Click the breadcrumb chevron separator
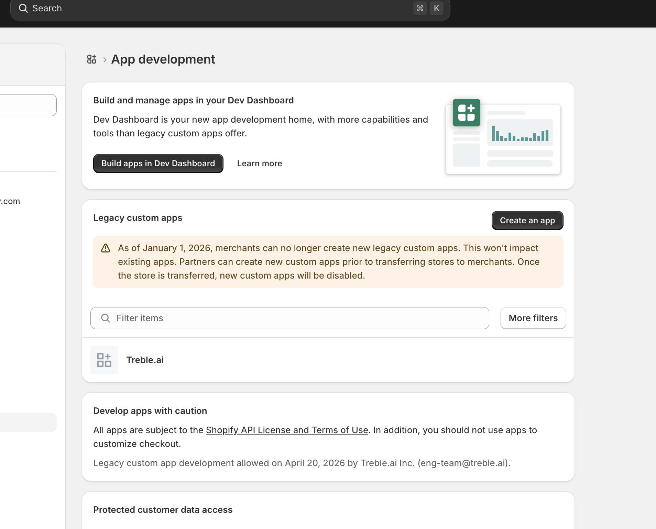The width and height of the screenshot is (656, 529). coord(105,60)
